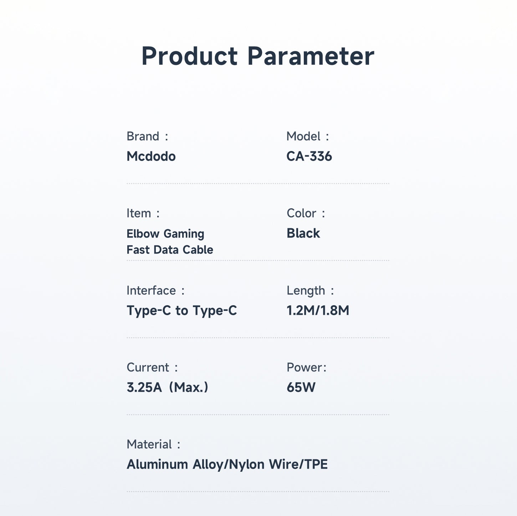The width and height of the screenshot is (517, 516).
Task: Click the Product Parameter heading
Action: coord(258,57)
